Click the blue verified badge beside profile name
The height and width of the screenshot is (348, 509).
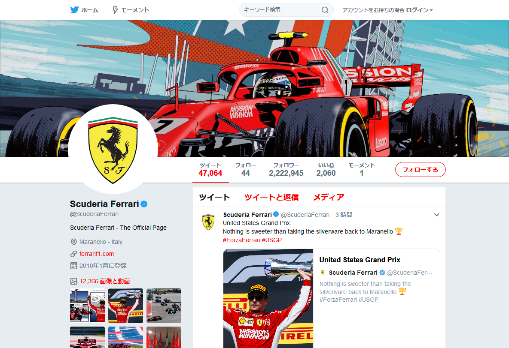click(x=144, y=204)
